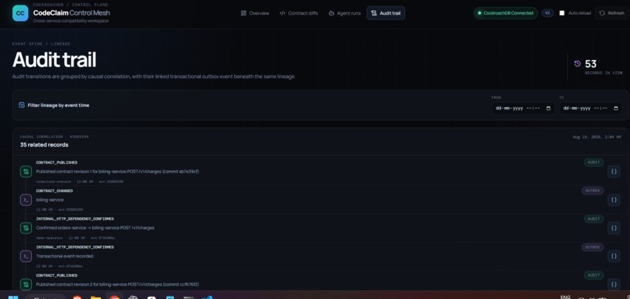Click the CONTRACT_CHANGED event title
The width and height of the screenshot is (630, 299).
pos(54,191)
